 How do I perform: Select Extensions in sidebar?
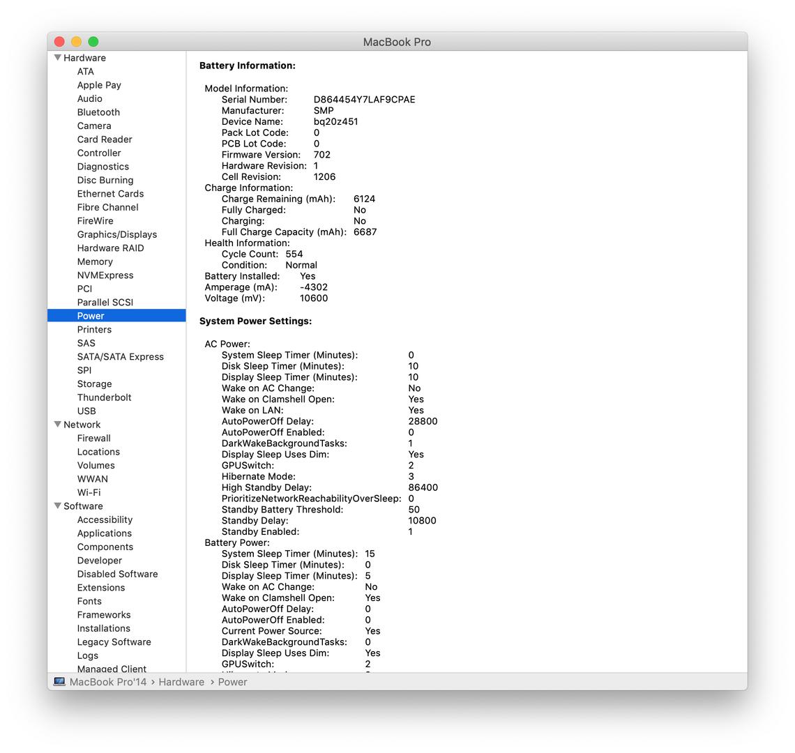click(x=101, y=588)
